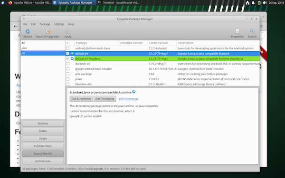This screenshot has height=178, width=285.
Task: Mark checkbox for libambix-utils package
Action: pyautogui.click(x=67, y=84)
